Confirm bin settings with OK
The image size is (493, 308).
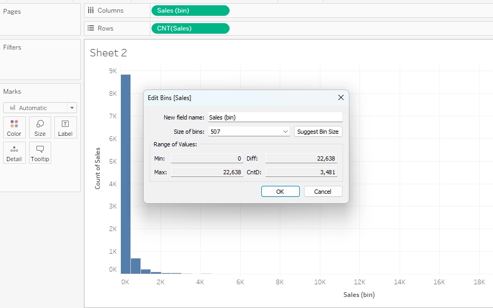[x=280, y=191]
